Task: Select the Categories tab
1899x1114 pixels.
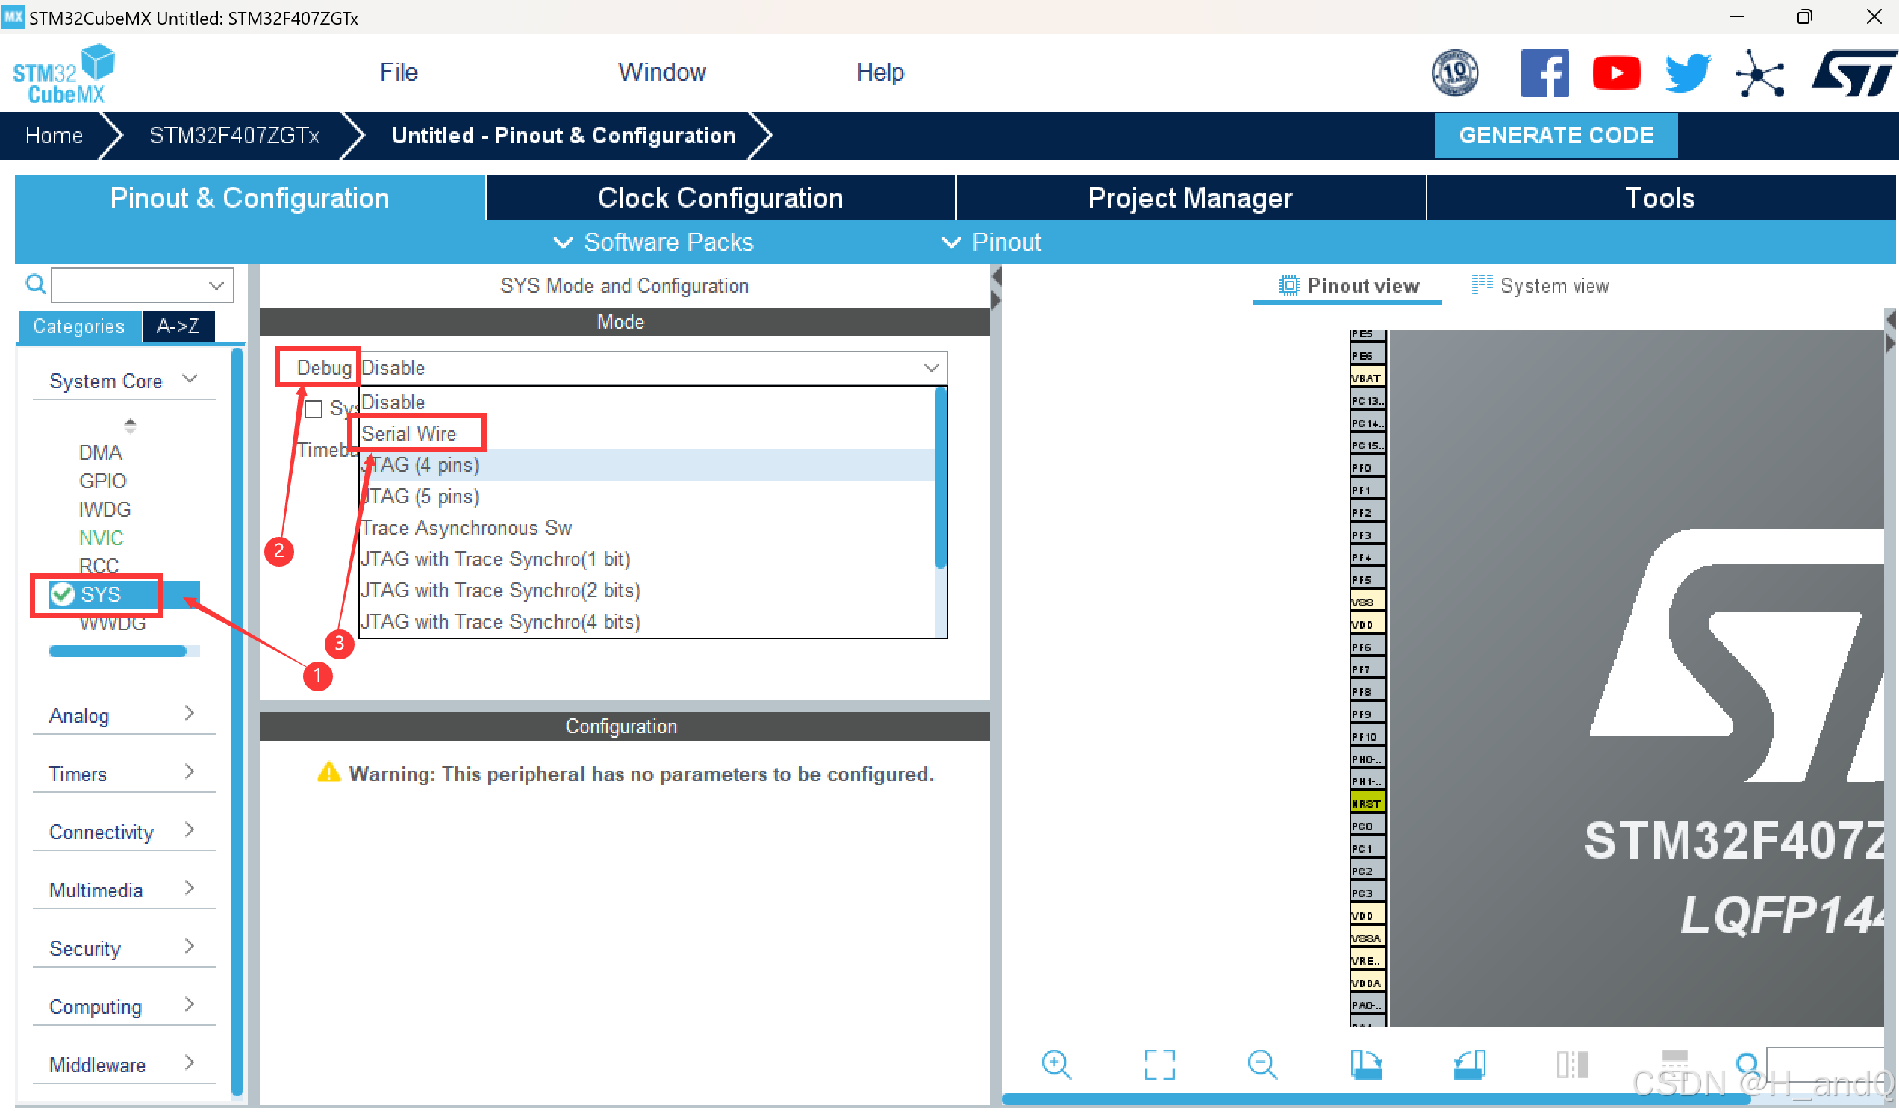Action: click(x=79, y=326)
